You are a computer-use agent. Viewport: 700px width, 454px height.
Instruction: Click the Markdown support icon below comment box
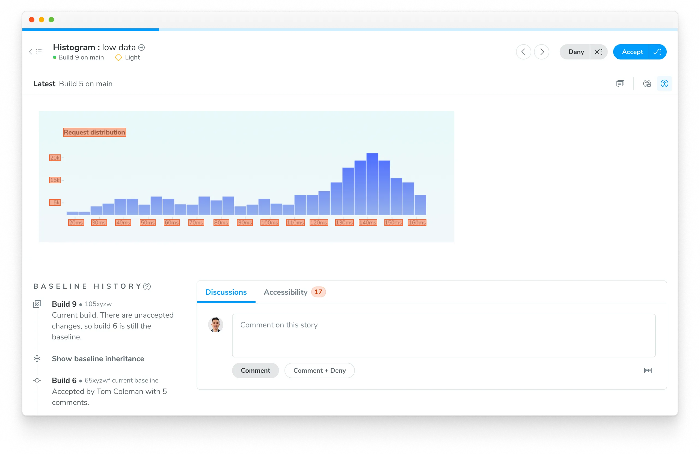(x=648, y=370)
